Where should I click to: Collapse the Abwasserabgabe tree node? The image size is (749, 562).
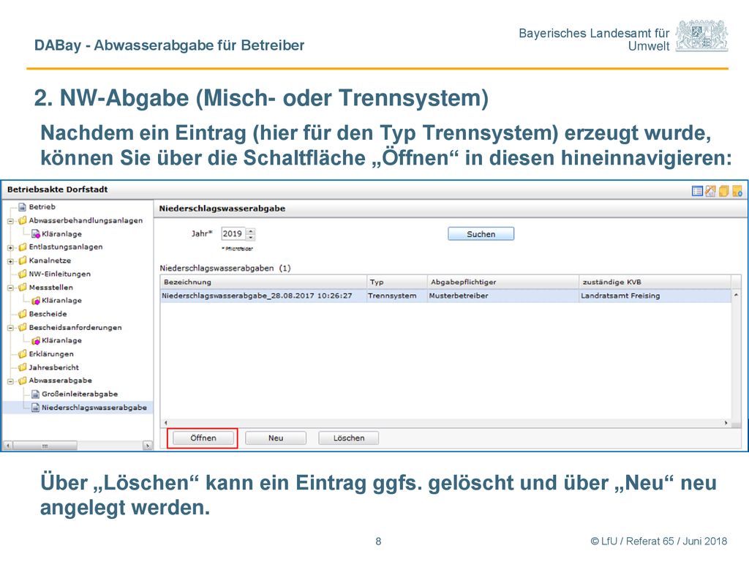10,381
